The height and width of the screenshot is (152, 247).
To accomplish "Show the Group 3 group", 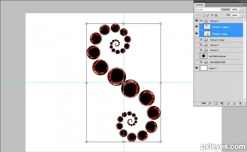I will (x=197, y=45).
